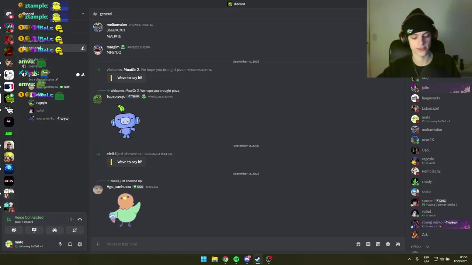
Task: Open laagusneta in member list
Action: (x=440, y=98)
